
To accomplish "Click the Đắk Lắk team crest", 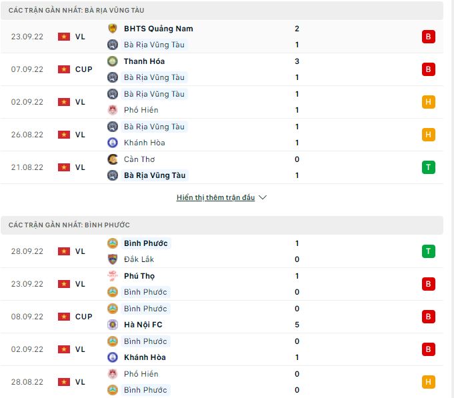I will (x=112, y=259).
